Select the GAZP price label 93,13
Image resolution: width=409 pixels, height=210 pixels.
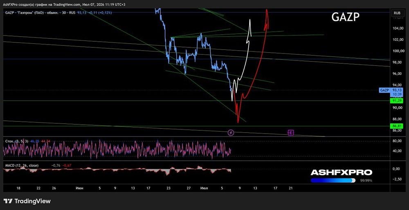pyautogui.click(x=391, y=92)
